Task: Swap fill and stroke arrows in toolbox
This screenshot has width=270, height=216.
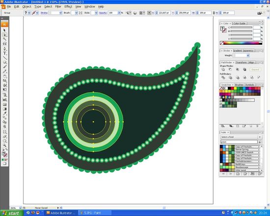Action: [x=6, y=150]
